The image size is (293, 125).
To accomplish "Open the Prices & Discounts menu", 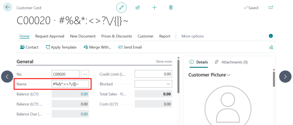I will 116,36.
